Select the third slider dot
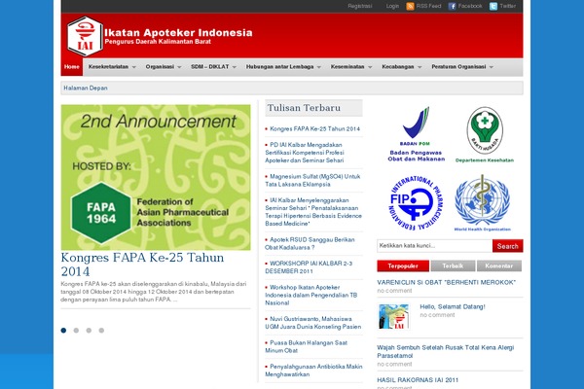 pyautogui.click(x=89, y=331)
